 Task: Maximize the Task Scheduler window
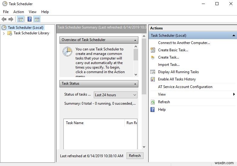click(x=217, y=4)
